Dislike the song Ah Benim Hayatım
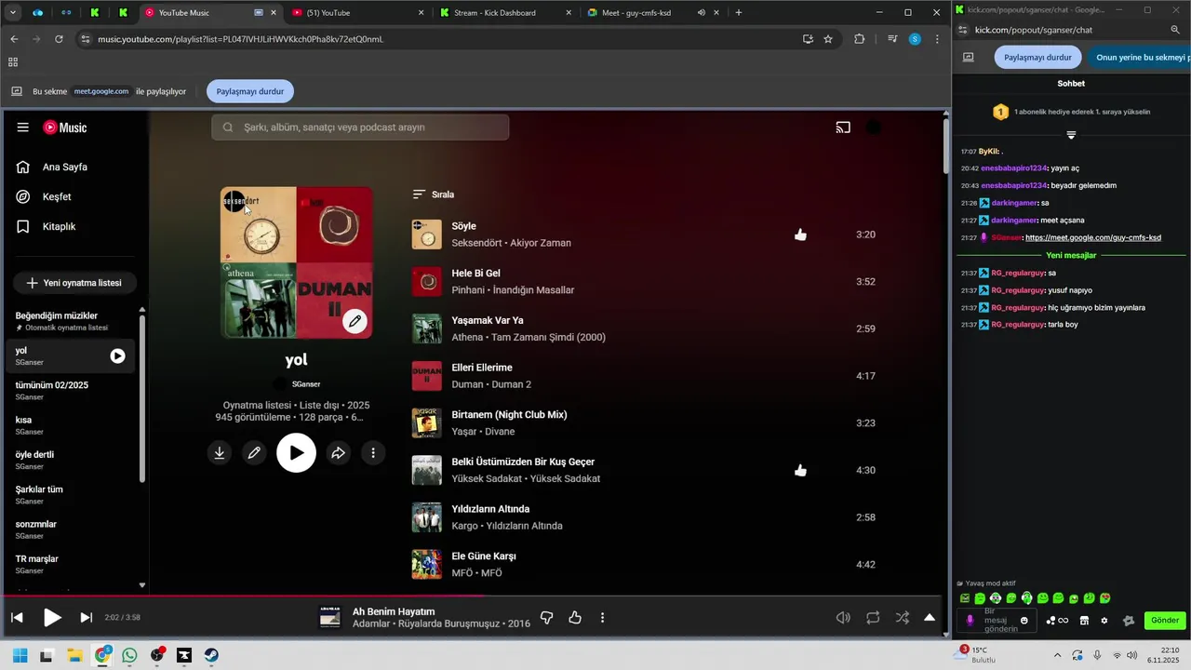The image size is (1191, 670). [547, 617]
